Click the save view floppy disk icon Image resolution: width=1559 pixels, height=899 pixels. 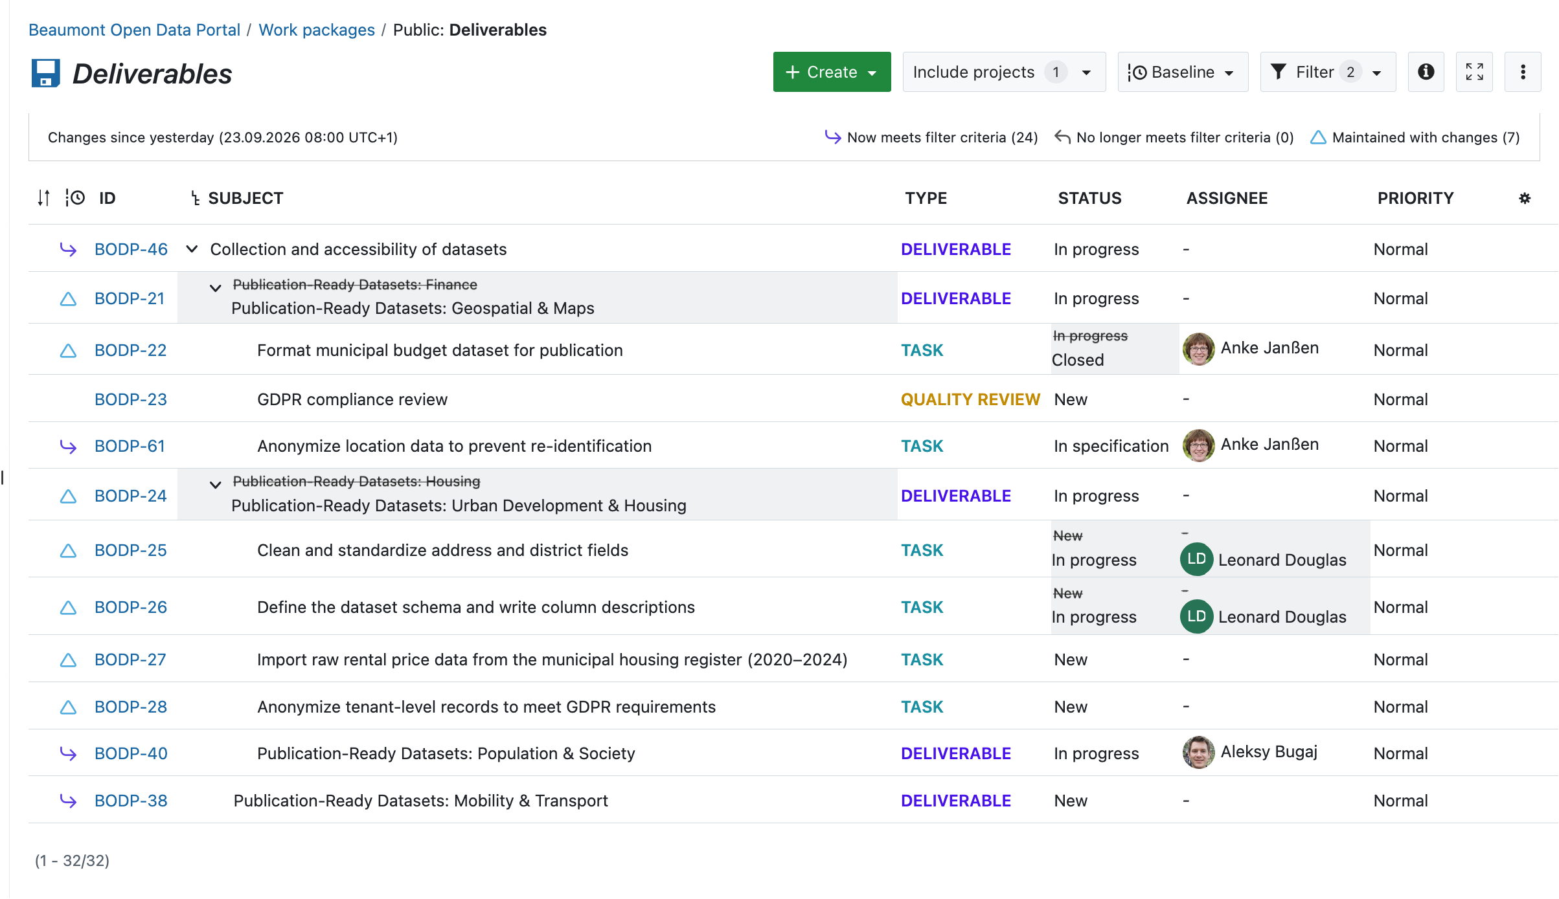pos(46,73)
